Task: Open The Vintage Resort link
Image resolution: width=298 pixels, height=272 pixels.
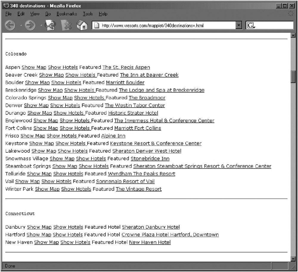Action: 139,189
